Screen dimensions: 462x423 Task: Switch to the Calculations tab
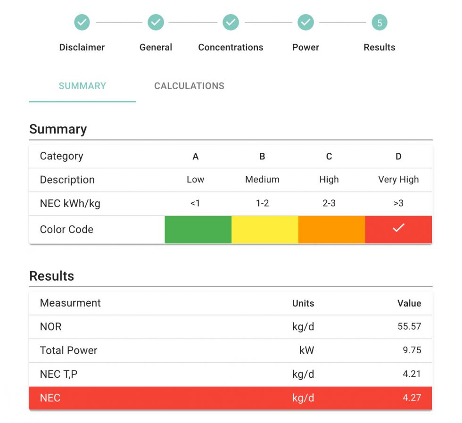(189, 86)
